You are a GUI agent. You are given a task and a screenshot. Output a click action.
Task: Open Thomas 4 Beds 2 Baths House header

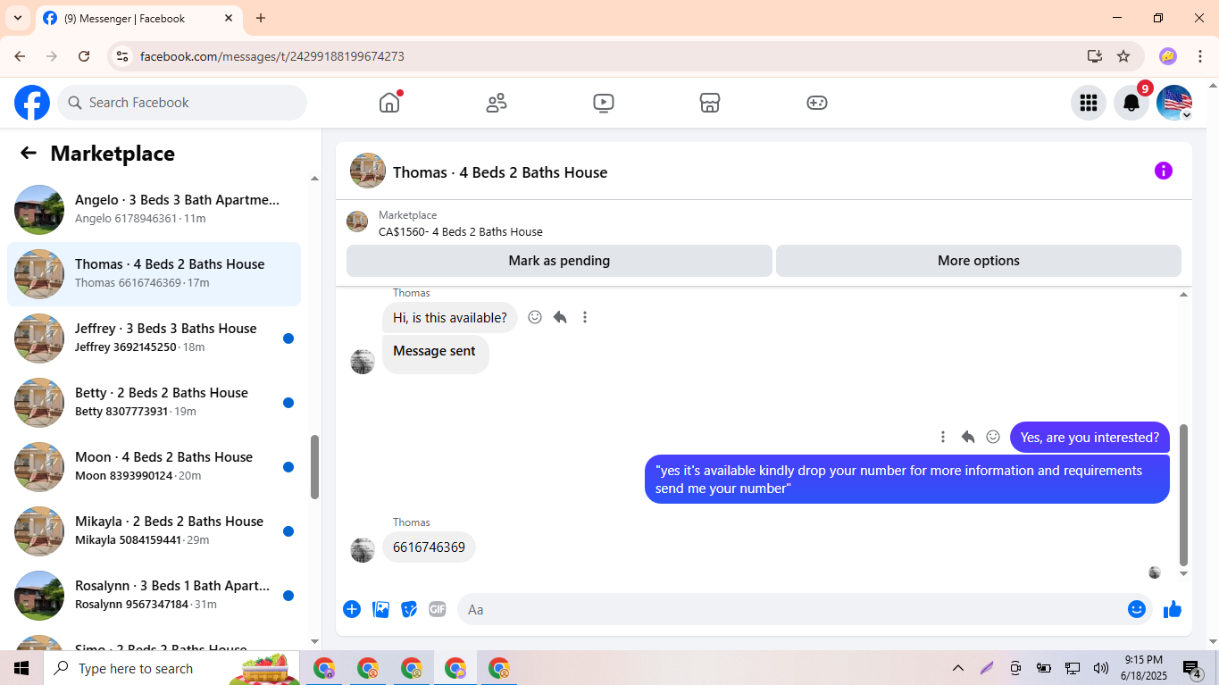click(500, 172)
